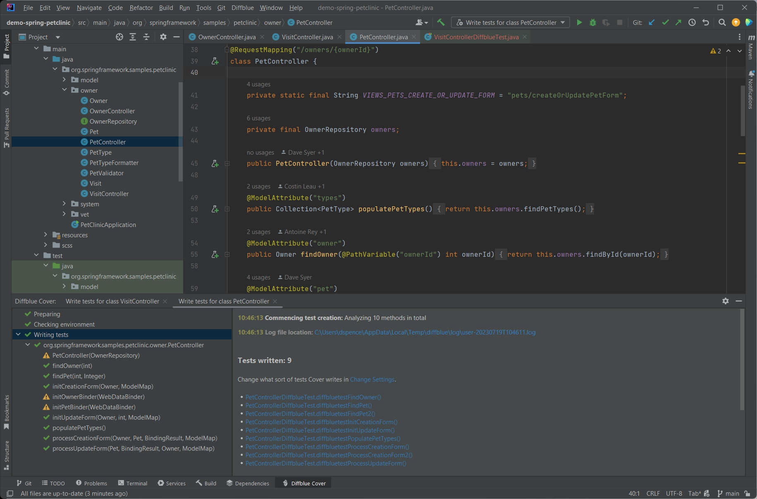Collapse the Writing tests tree node
Image resolution: width=757 pixels, height=499 pixels.
18,334
